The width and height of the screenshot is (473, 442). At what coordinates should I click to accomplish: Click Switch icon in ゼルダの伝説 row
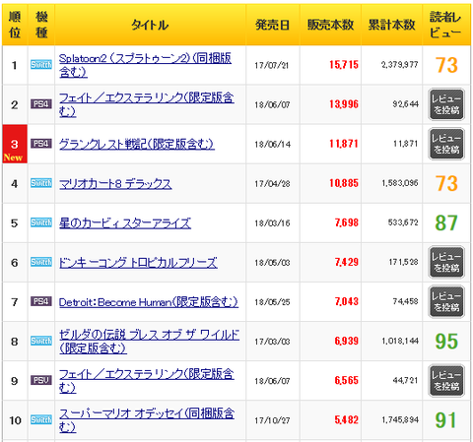click(41, 341)
